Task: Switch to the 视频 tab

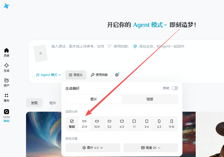Action: [150, 99]
